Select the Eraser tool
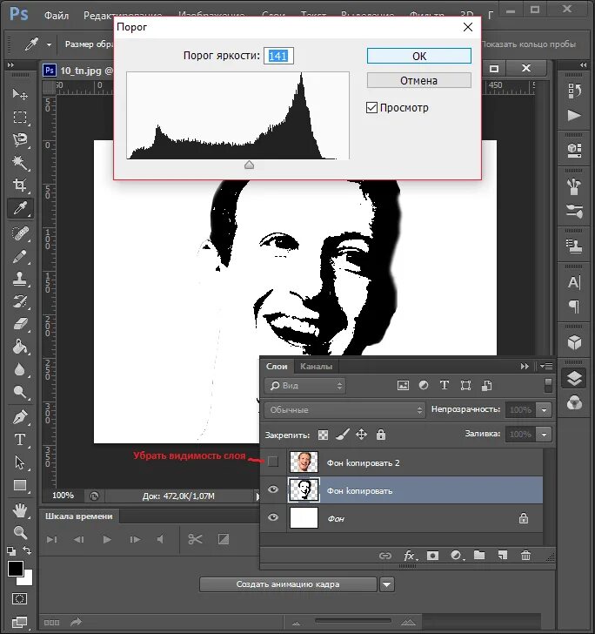The height and width of the screenshot is (634, 595). (19, 324)
